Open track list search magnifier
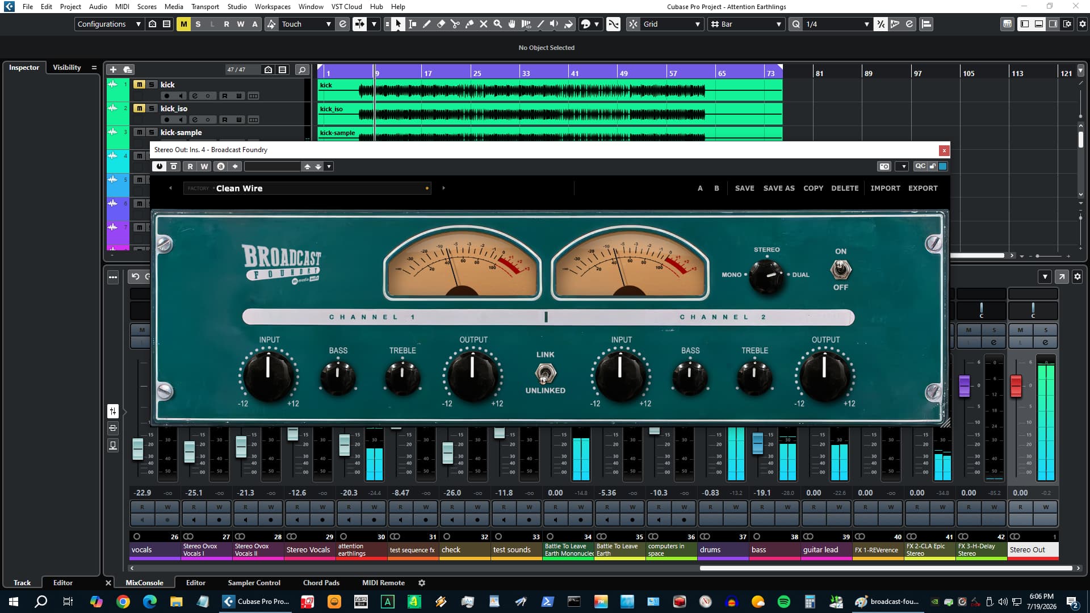The height and width of the screenshot is (613, 1090). click(302, 70)
